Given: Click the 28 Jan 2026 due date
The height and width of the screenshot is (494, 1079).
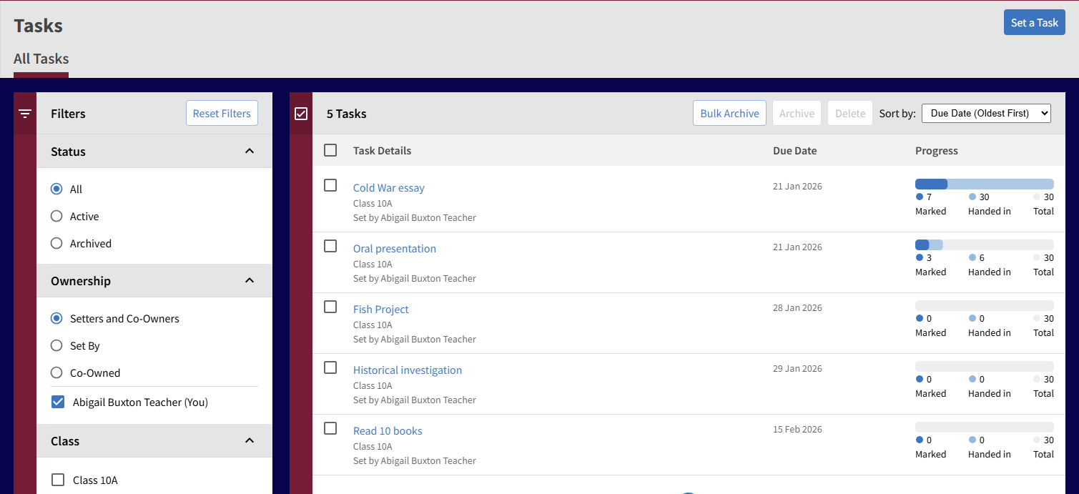Looking at the screenshot, I should [x=797, y=308].
